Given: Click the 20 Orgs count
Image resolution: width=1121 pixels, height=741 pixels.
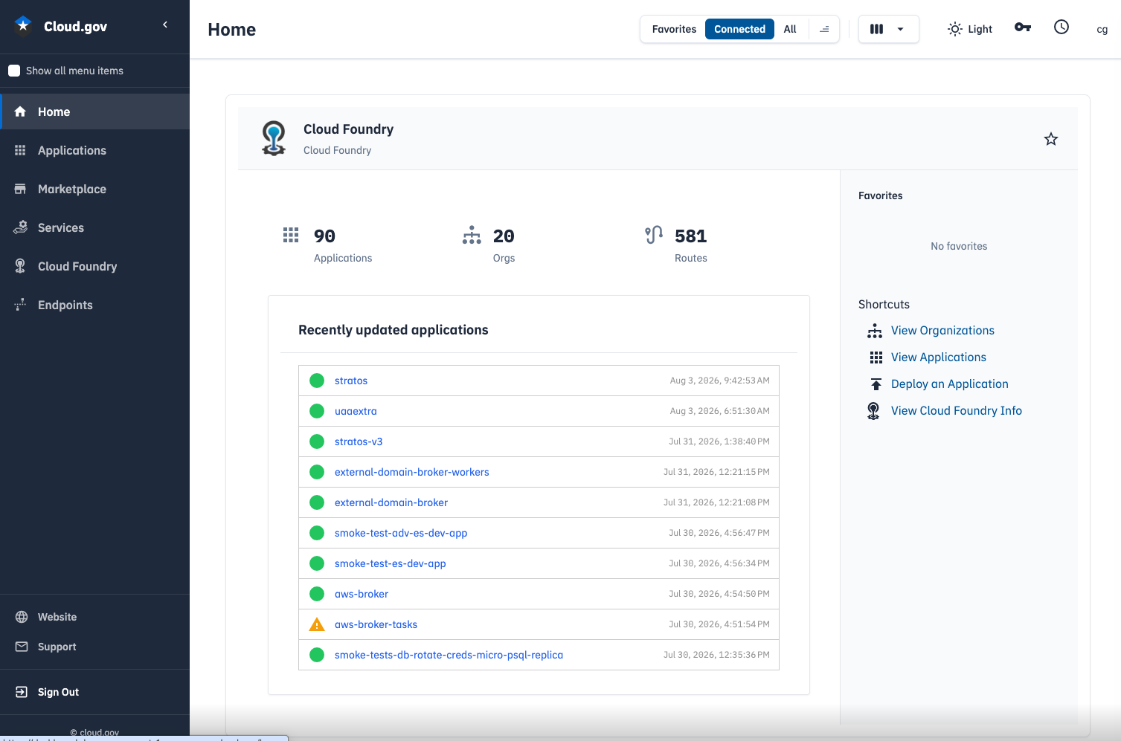Looking at the screenshot, I should pos(504,236).
